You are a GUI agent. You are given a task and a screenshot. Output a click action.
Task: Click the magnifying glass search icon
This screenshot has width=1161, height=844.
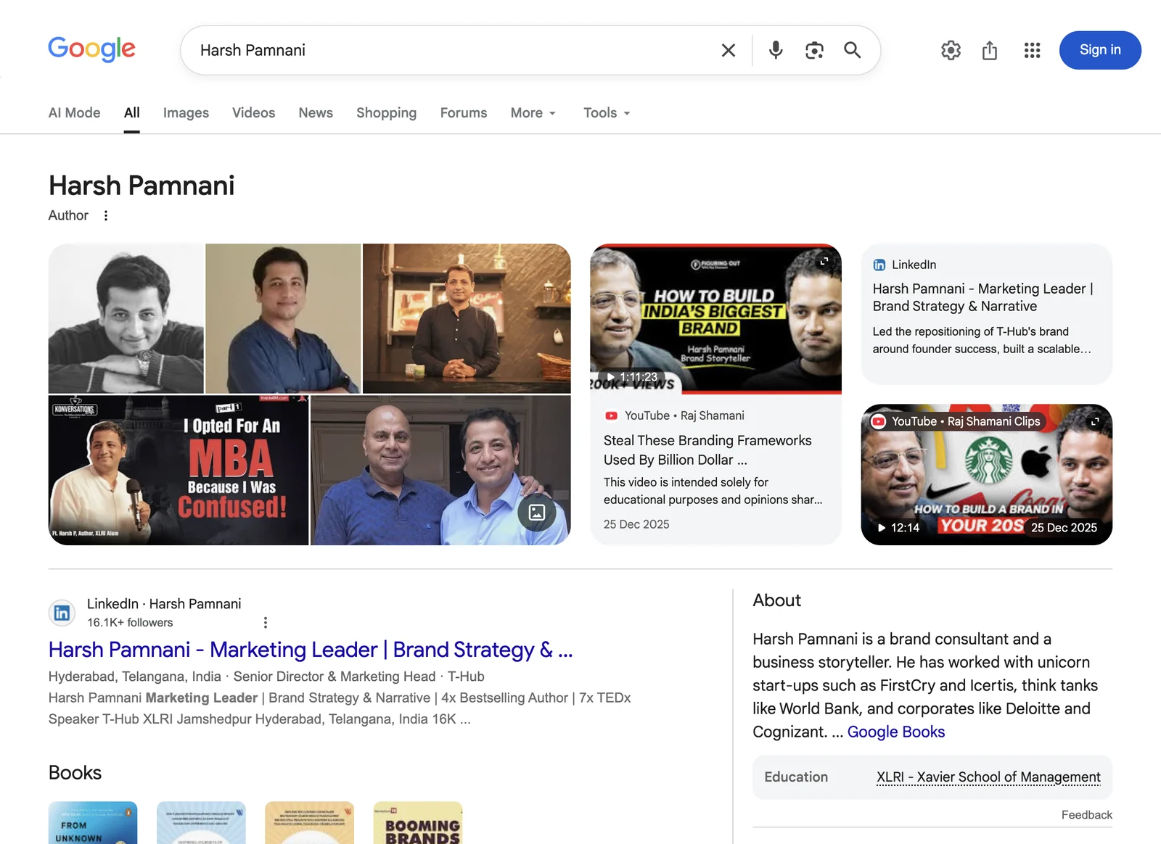(853, 50)
